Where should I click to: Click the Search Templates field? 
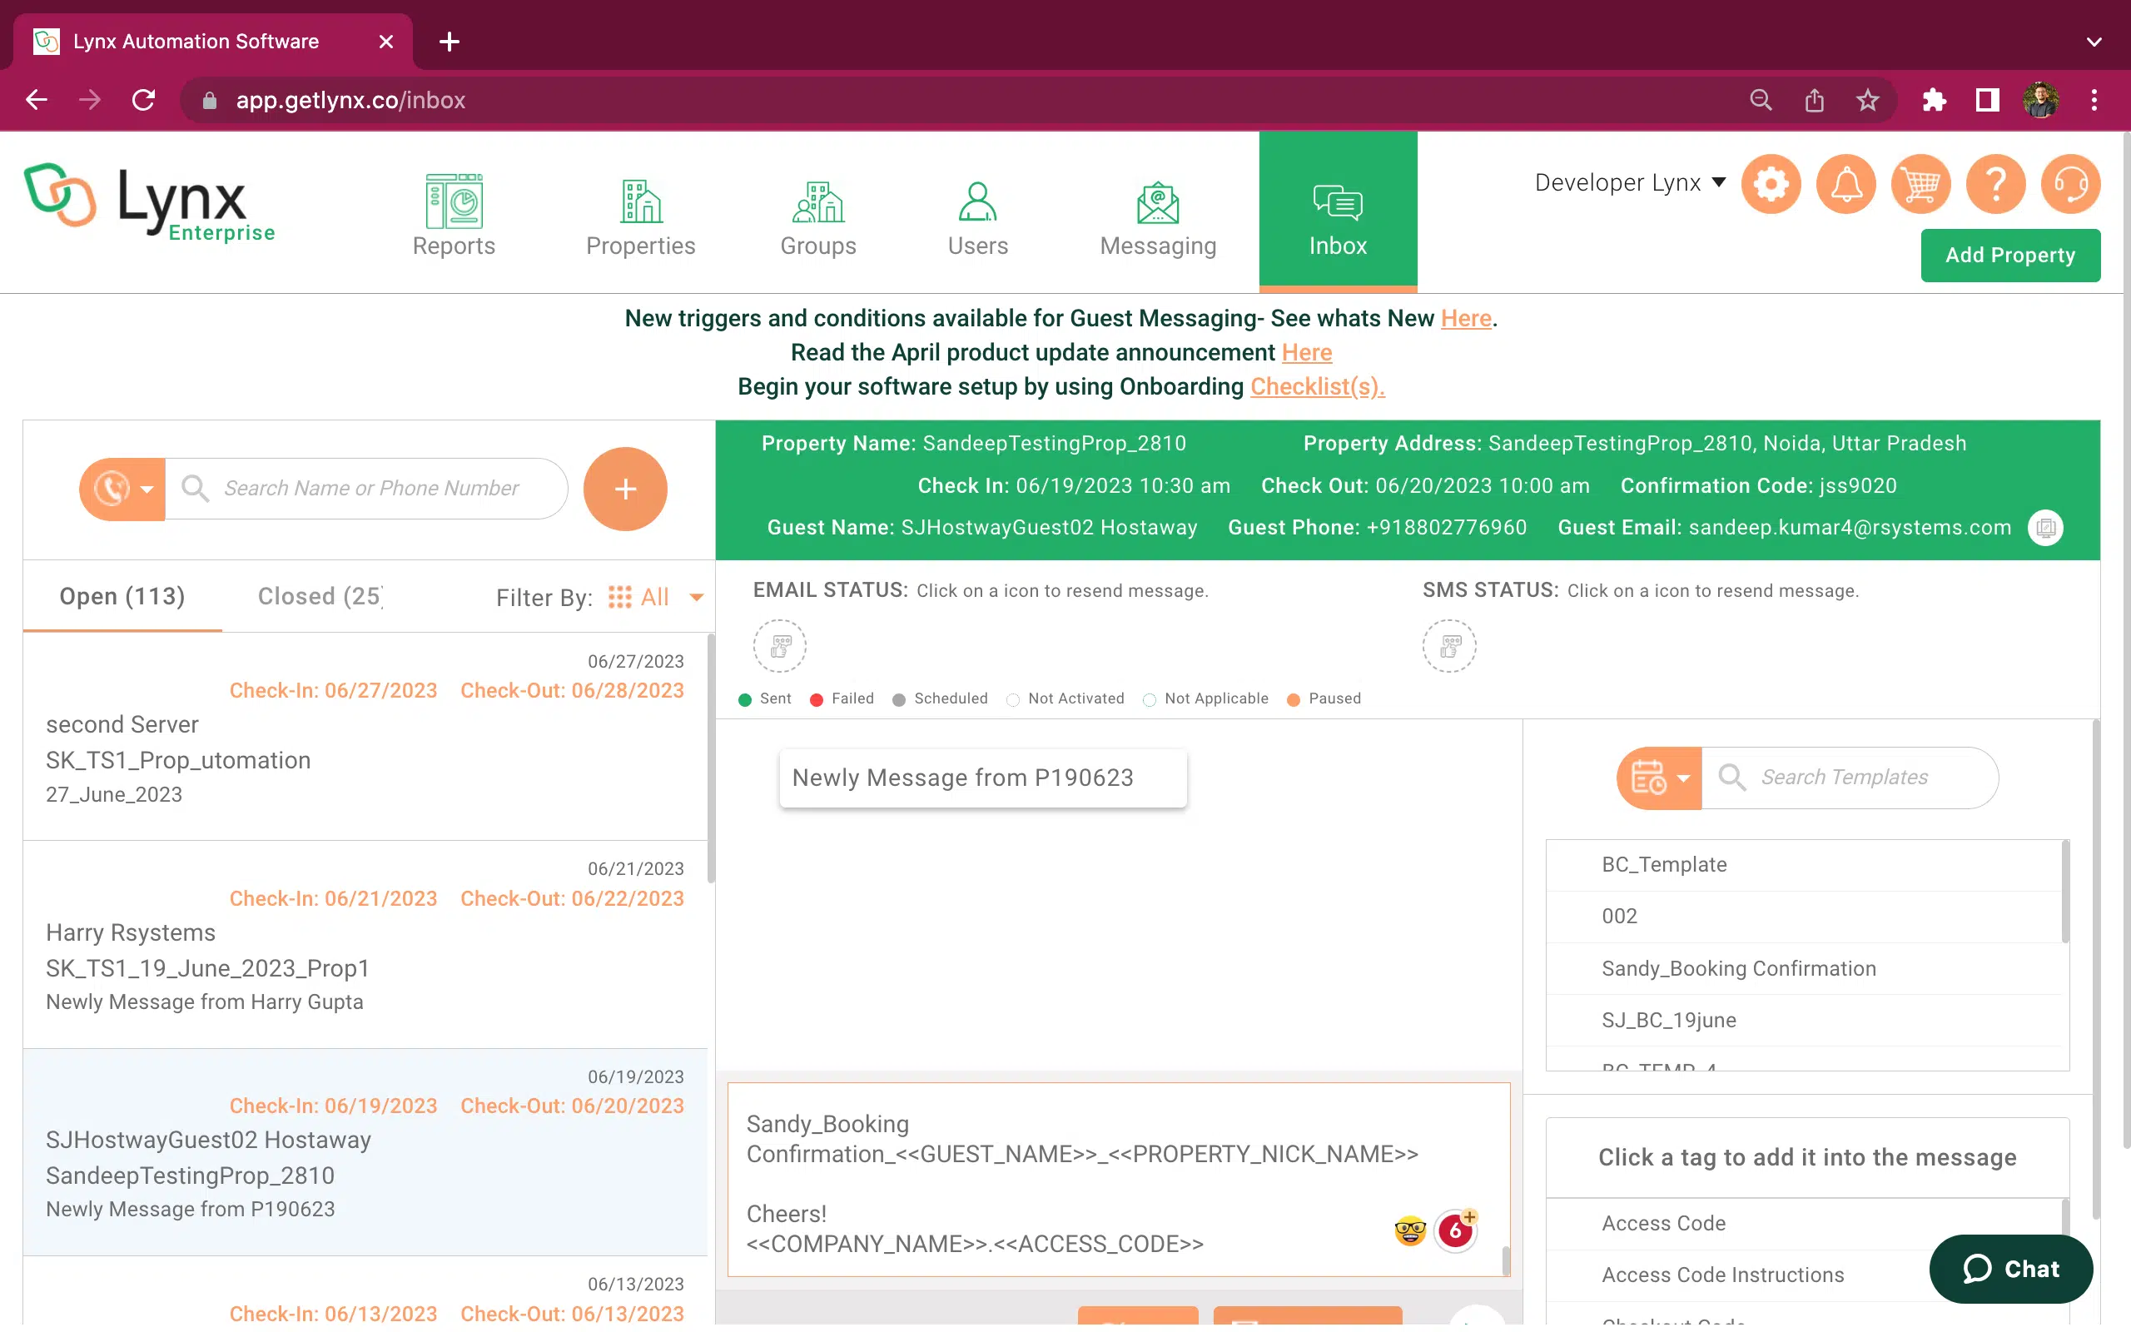pyautogui.click(x=1849, y=778)
